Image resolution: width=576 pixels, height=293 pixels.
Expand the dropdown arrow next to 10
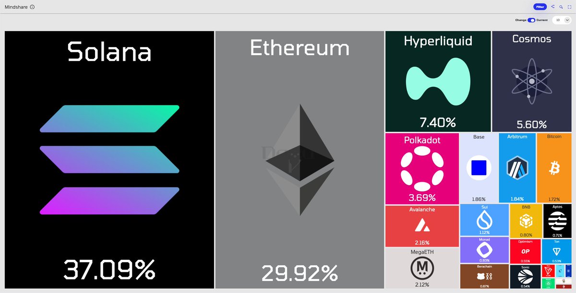click(567, 20)
